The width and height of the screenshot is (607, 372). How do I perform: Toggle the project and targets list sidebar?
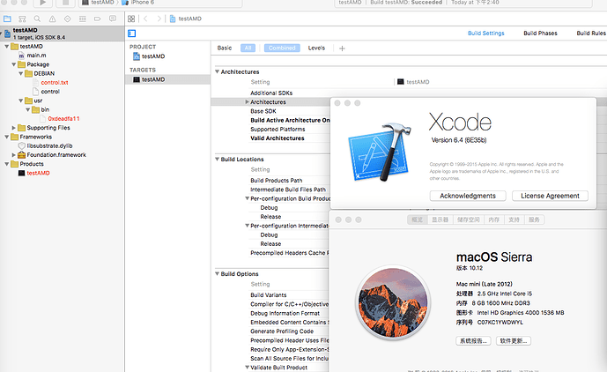pyautogui.click(x=131, y=33)
